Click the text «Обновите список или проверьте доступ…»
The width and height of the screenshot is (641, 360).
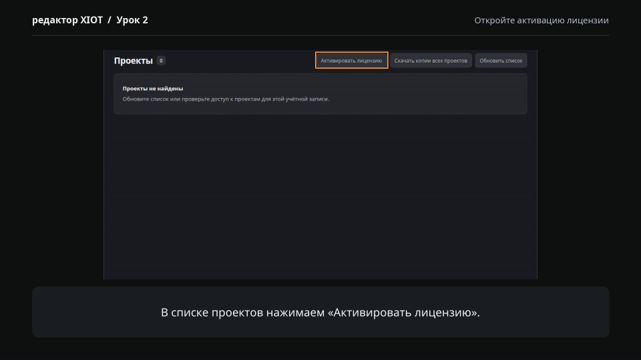[226, 99]
